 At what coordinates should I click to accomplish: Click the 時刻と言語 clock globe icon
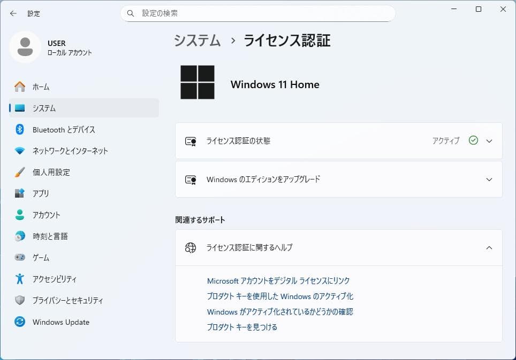click(x=20, y=236)
